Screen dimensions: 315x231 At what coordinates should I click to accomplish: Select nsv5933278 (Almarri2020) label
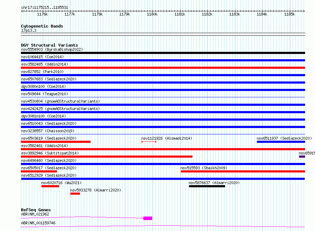point(96,190)
